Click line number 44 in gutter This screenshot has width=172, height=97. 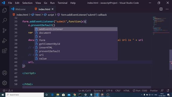click(16, 62)
